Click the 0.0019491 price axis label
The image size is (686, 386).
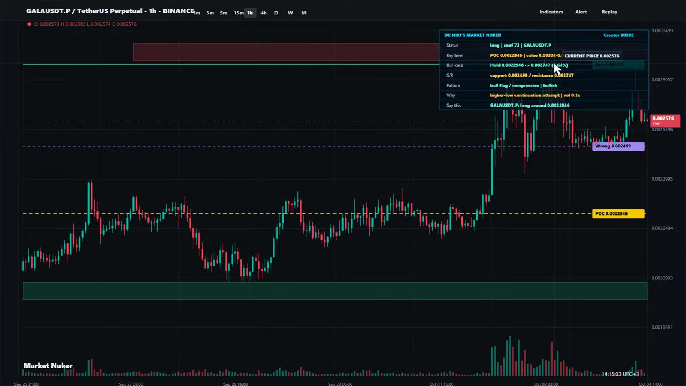click(662, 327)
